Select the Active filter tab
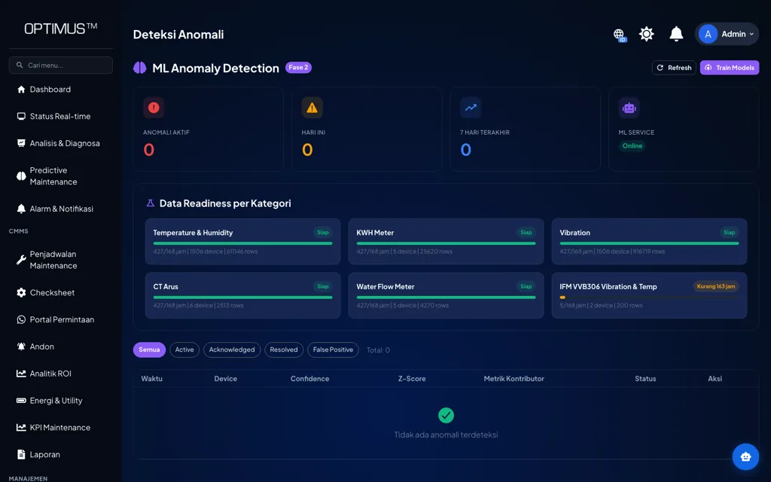The width and height of the screenshot is (771, 482). click(184, 349)
